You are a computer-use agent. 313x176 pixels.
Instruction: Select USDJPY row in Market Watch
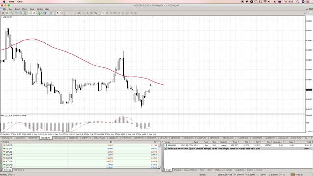[x=80, y=149]
